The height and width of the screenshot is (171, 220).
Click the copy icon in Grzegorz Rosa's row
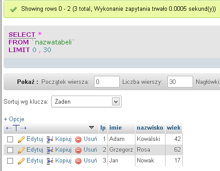50,150
